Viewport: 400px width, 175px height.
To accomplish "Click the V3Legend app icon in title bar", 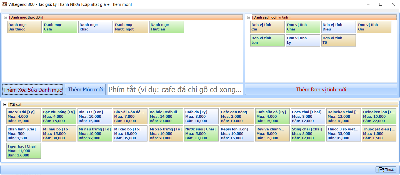I will (4, 4).
